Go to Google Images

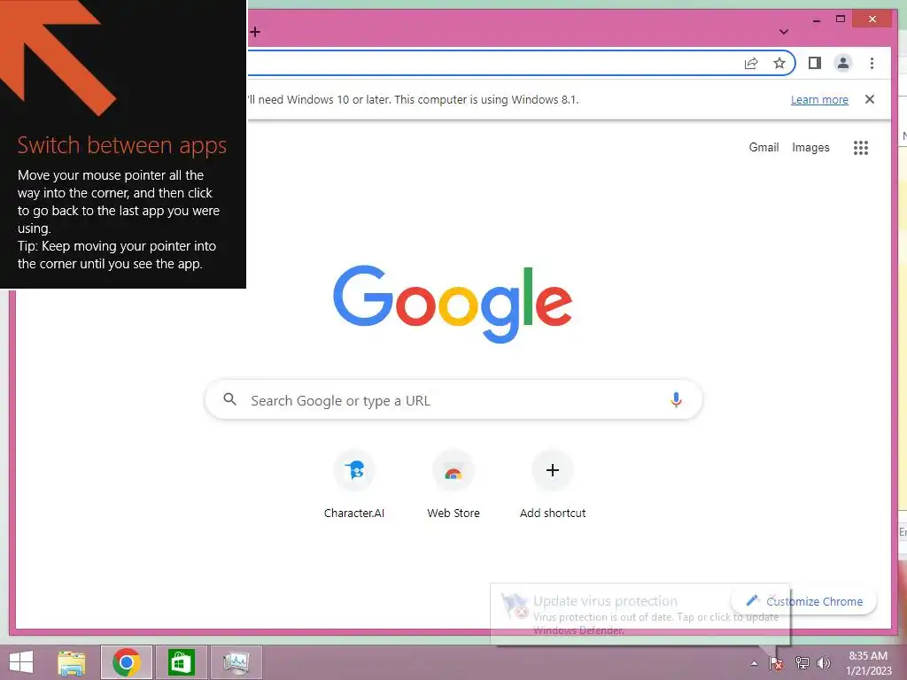[810, 148]
